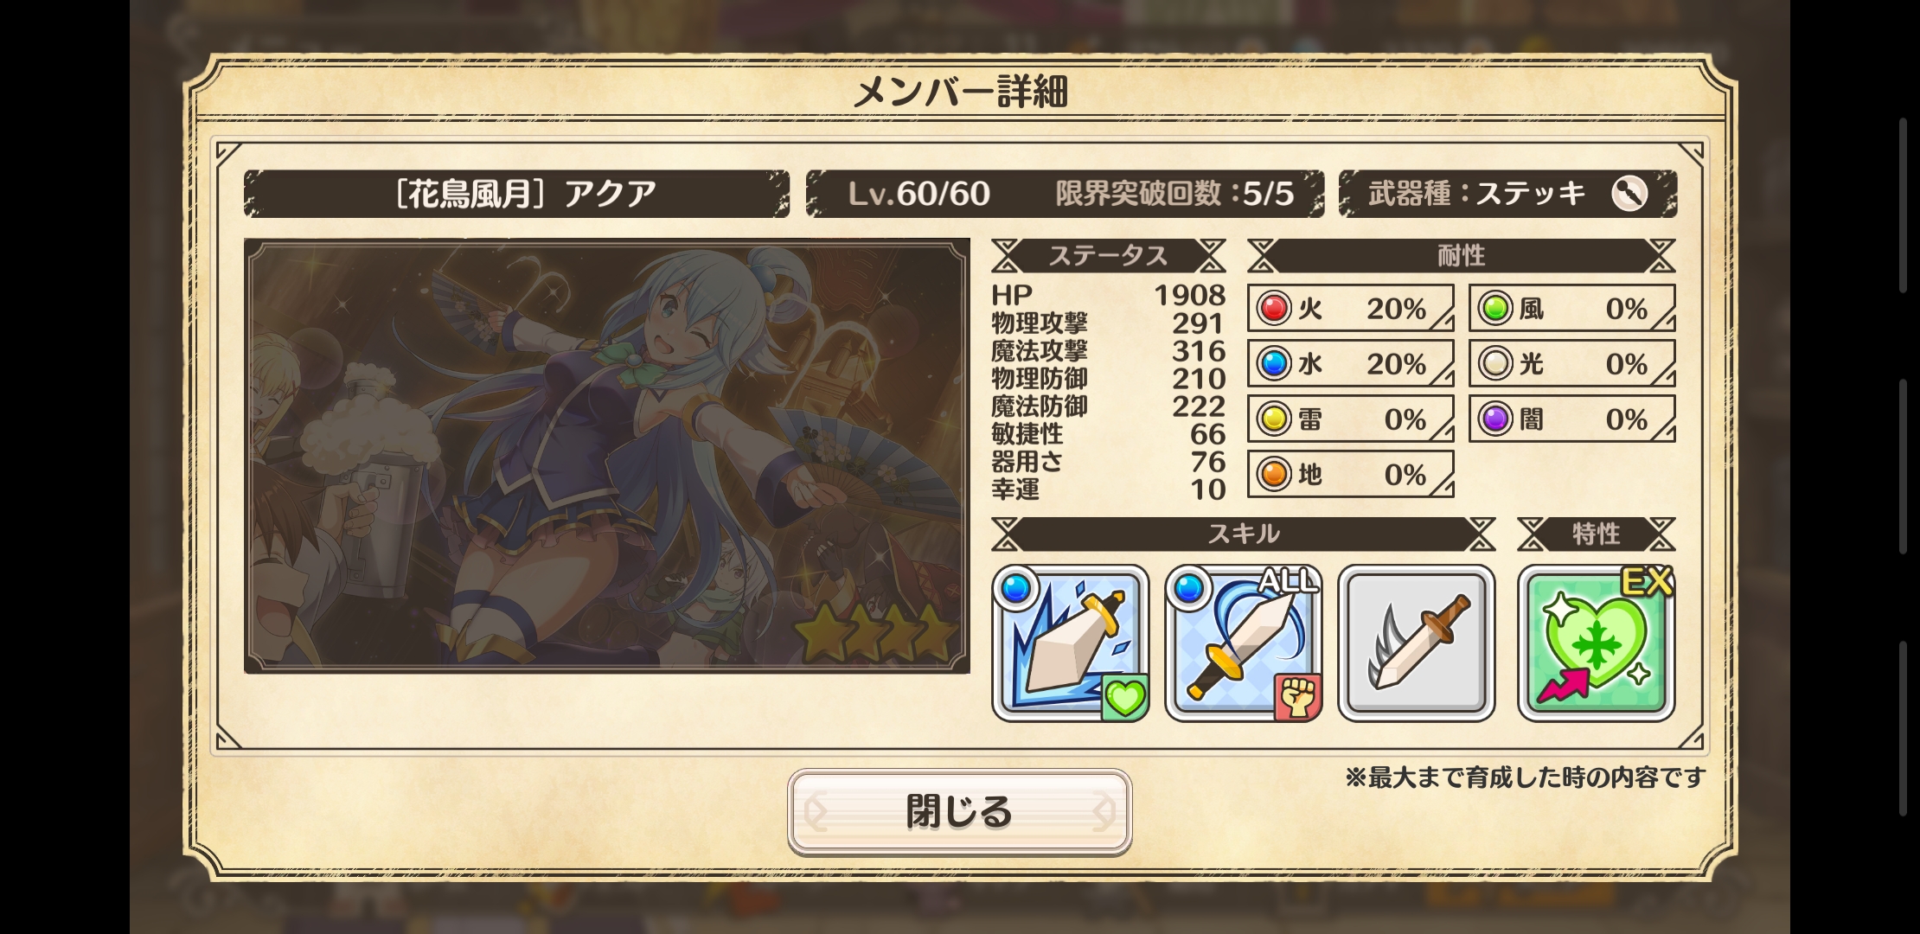Image resolution: width=1920 pixels, height=934 pixels.
Task: Tap light resistance 光 0% box
Action: (x=1571, y=363)
